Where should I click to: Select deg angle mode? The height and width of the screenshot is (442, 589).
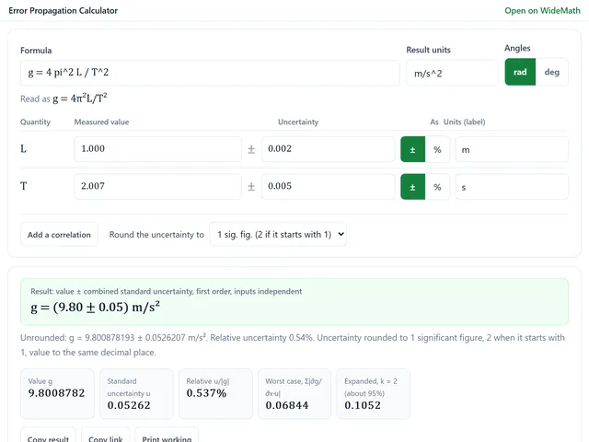552,72
